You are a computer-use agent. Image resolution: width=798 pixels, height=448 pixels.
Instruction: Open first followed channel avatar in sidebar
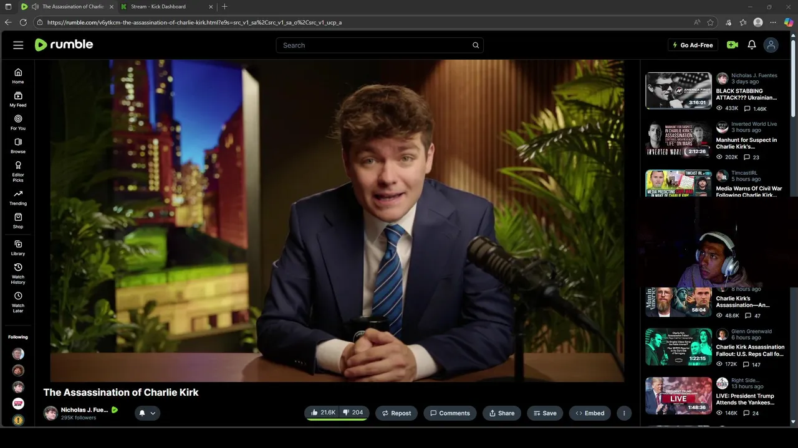click(18, 353)
